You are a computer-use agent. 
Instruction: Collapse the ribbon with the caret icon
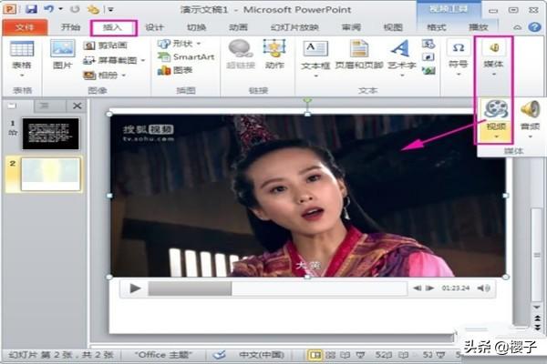pos(518,27)
